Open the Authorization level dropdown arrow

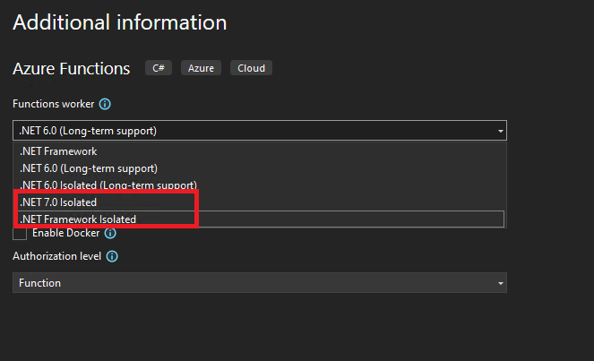(501, 283)
